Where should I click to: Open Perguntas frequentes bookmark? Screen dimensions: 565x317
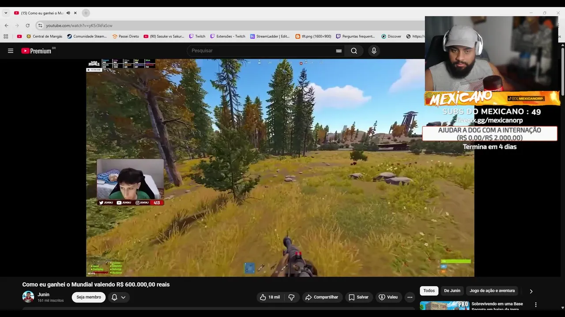click(355, 37)
